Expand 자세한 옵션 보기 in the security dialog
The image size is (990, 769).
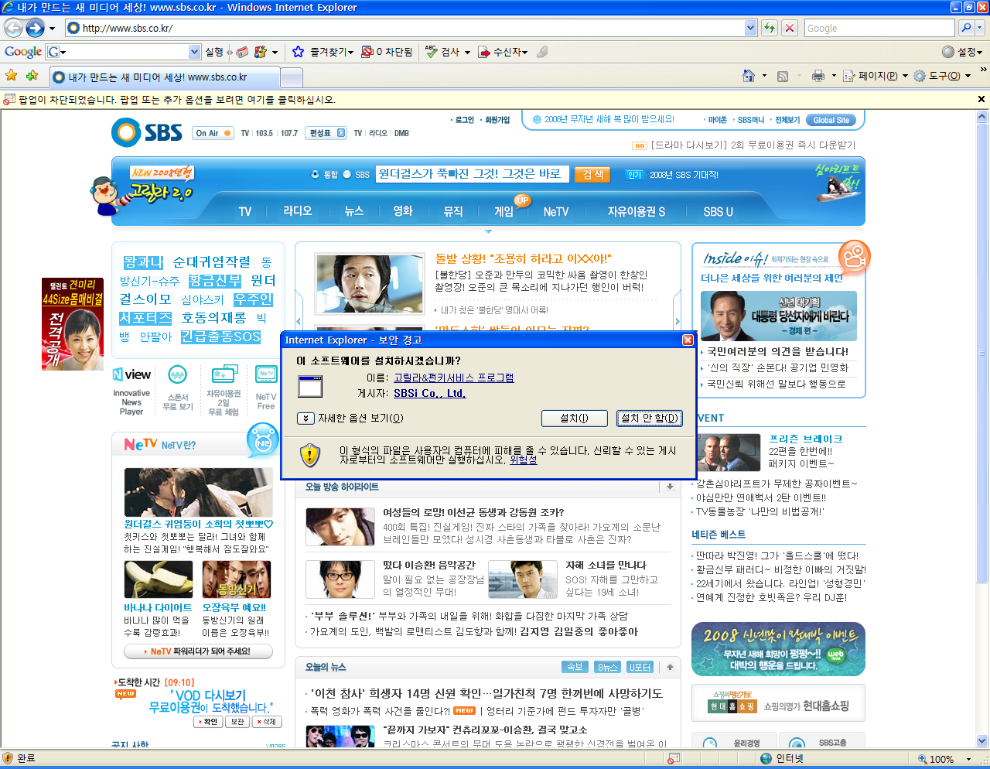[x=306, y=419]
